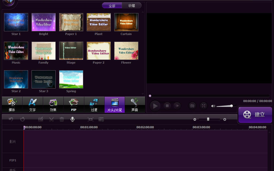Open the clip edit tool
Image resolution: width=274 pixels, height=171 pixels.
point(41,119)
